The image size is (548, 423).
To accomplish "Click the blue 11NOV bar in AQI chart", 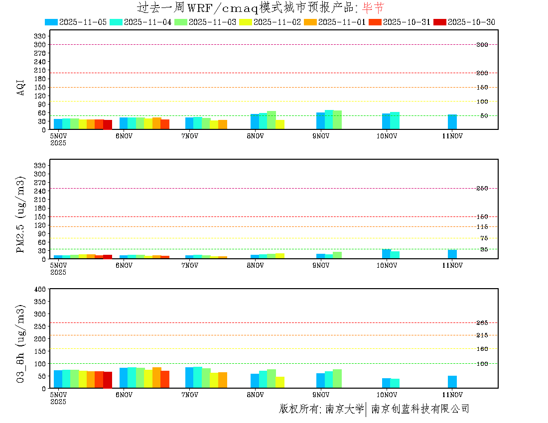I will point(452,122).
